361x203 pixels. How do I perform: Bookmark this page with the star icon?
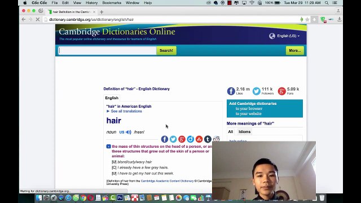pos(307,20)
